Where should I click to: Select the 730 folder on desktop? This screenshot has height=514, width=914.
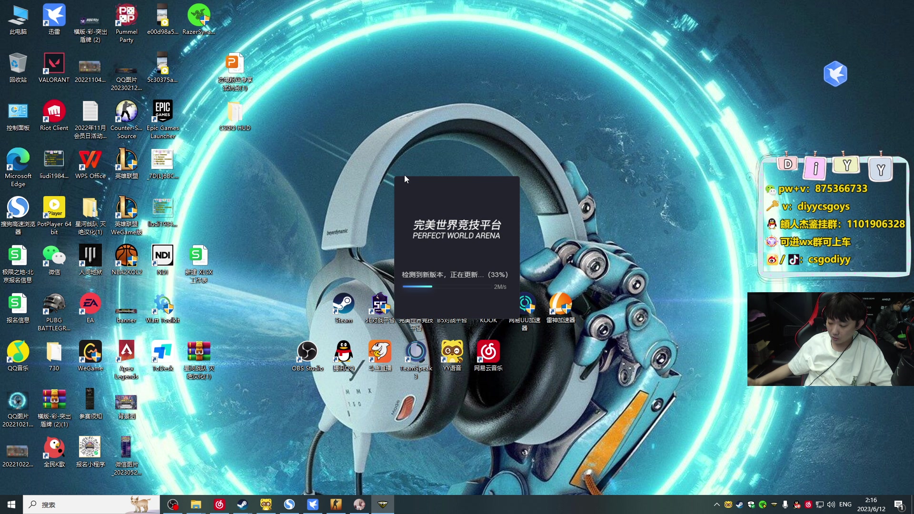(54, 356)
